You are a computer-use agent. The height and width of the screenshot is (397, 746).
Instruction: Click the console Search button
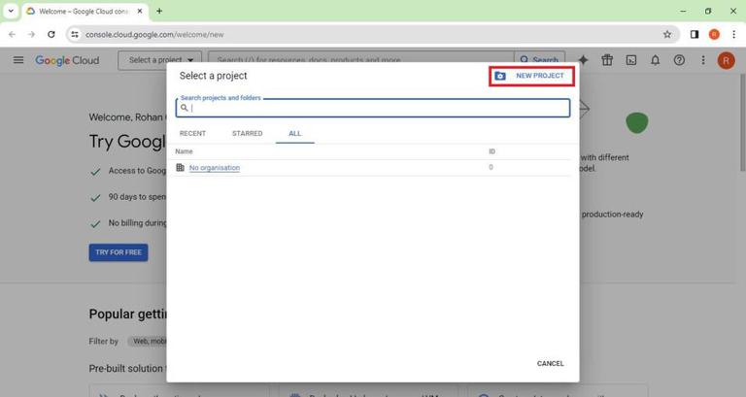[x=539, y=59]
